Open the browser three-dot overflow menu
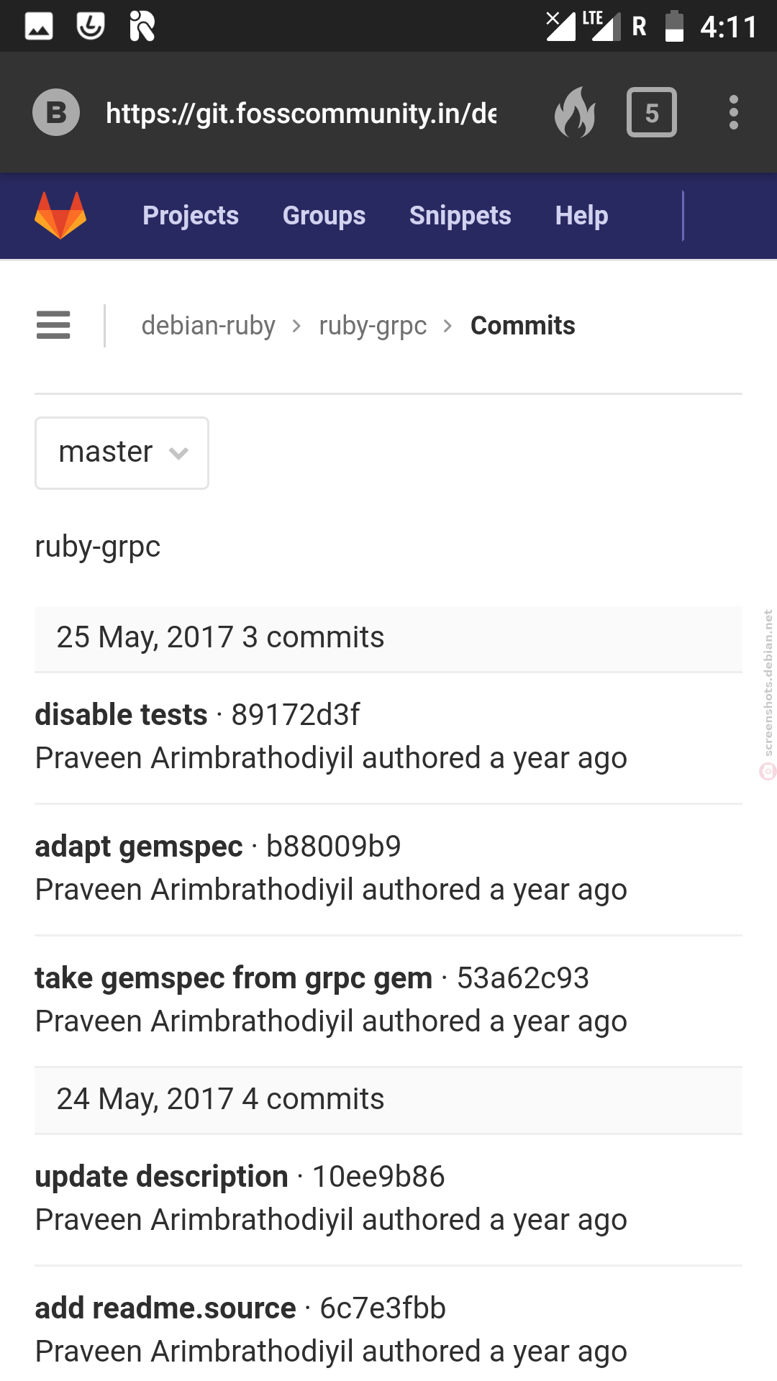This screenshot has height=1381, width=777. click(x=733, y=112)
